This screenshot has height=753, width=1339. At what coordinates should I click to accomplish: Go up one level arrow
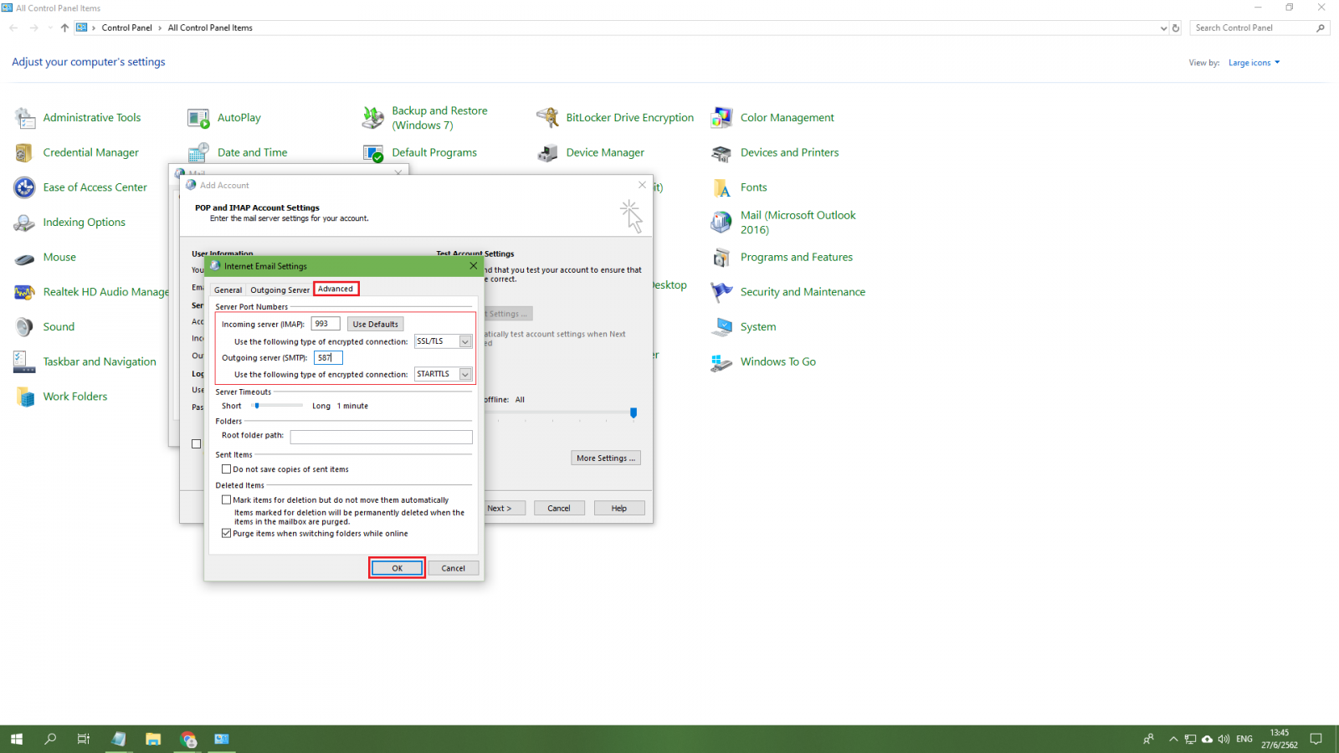coord(64,28)
